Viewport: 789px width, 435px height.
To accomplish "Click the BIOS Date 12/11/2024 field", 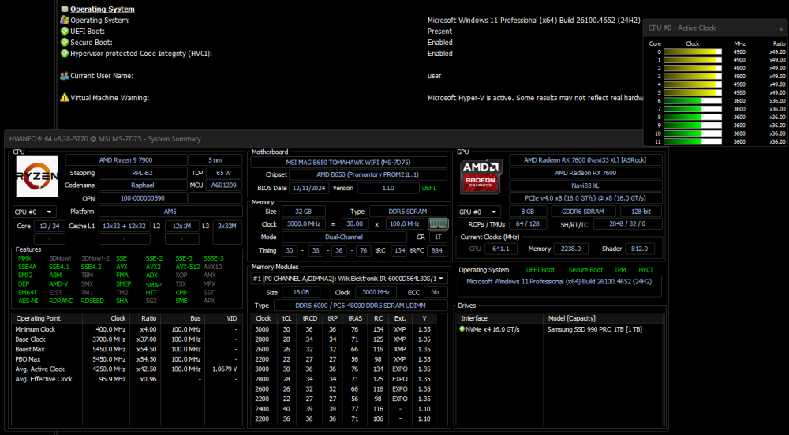I will (309, 188).
